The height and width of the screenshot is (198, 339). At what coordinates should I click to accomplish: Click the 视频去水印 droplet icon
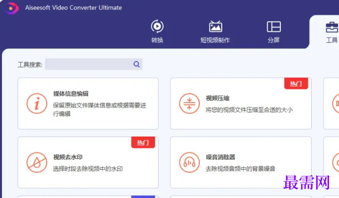[x=37, y=162]
